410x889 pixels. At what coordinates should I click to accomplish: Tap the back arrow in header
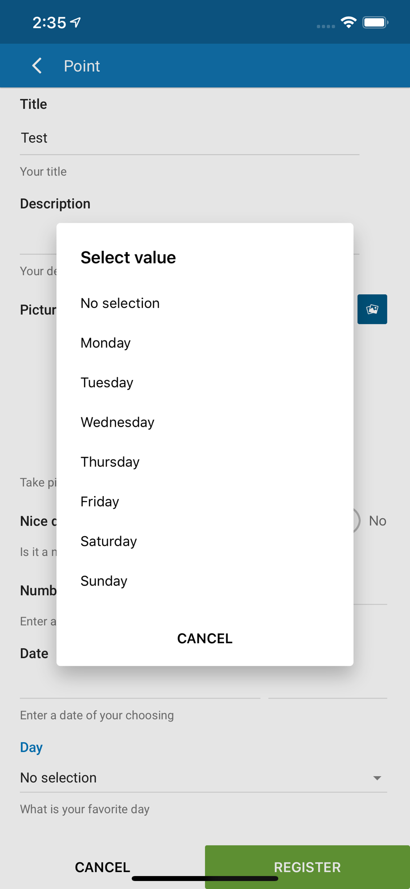(x=37, y=66)
